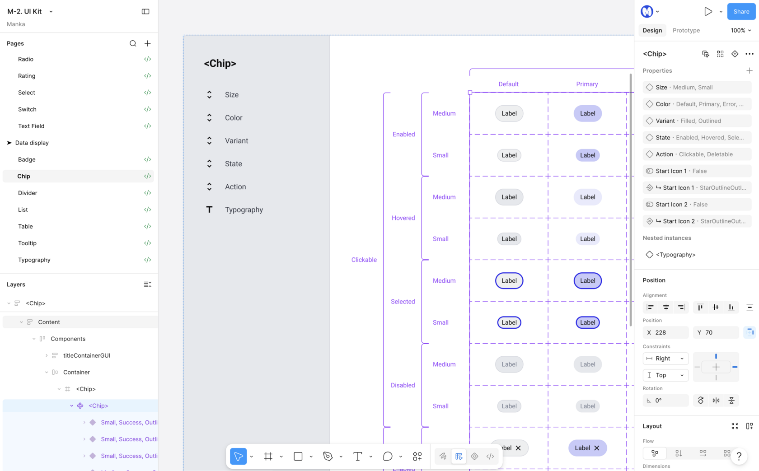Select the Pen tool in the toolbar
The width and height of the screenshot is (759, 471).
coord(328,457)
